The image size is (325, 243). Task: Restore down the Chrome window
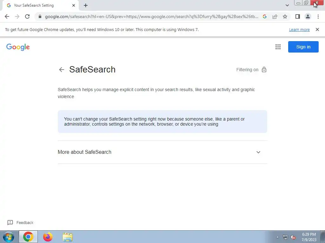(306, 3)
